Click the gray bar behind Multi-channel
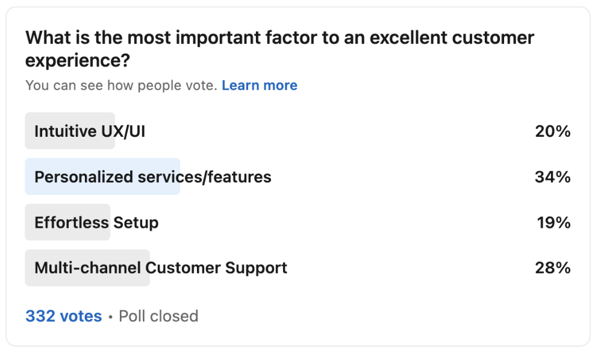Screen dimensions: 595x352 click(87, 268)
